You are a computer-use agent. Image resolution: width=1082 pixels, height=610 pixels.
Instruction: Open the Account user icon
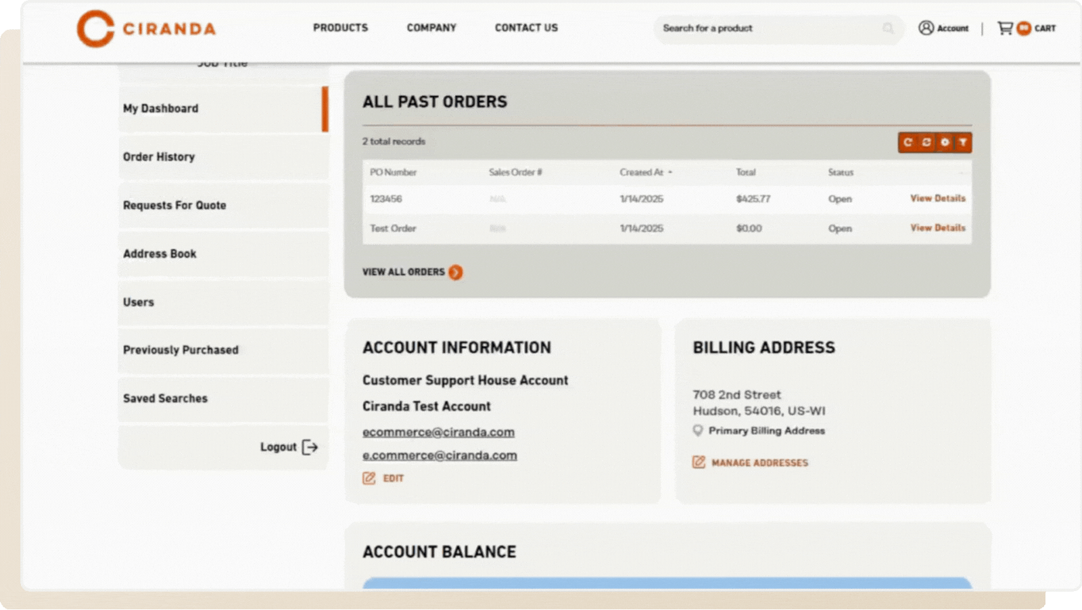click(x=926, y=28)
